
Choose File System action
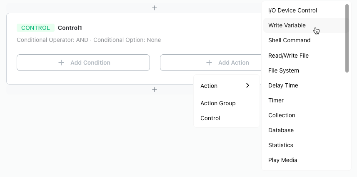304,70
